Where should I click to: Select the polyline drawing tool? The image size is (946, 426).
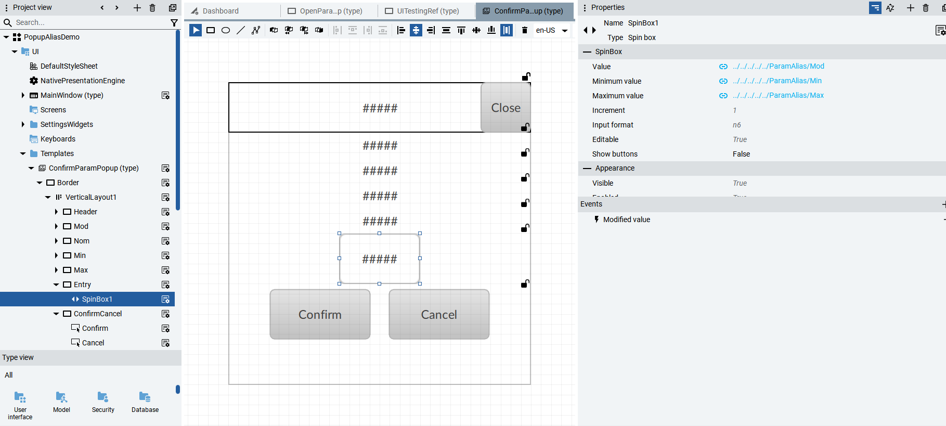point(256,30)
